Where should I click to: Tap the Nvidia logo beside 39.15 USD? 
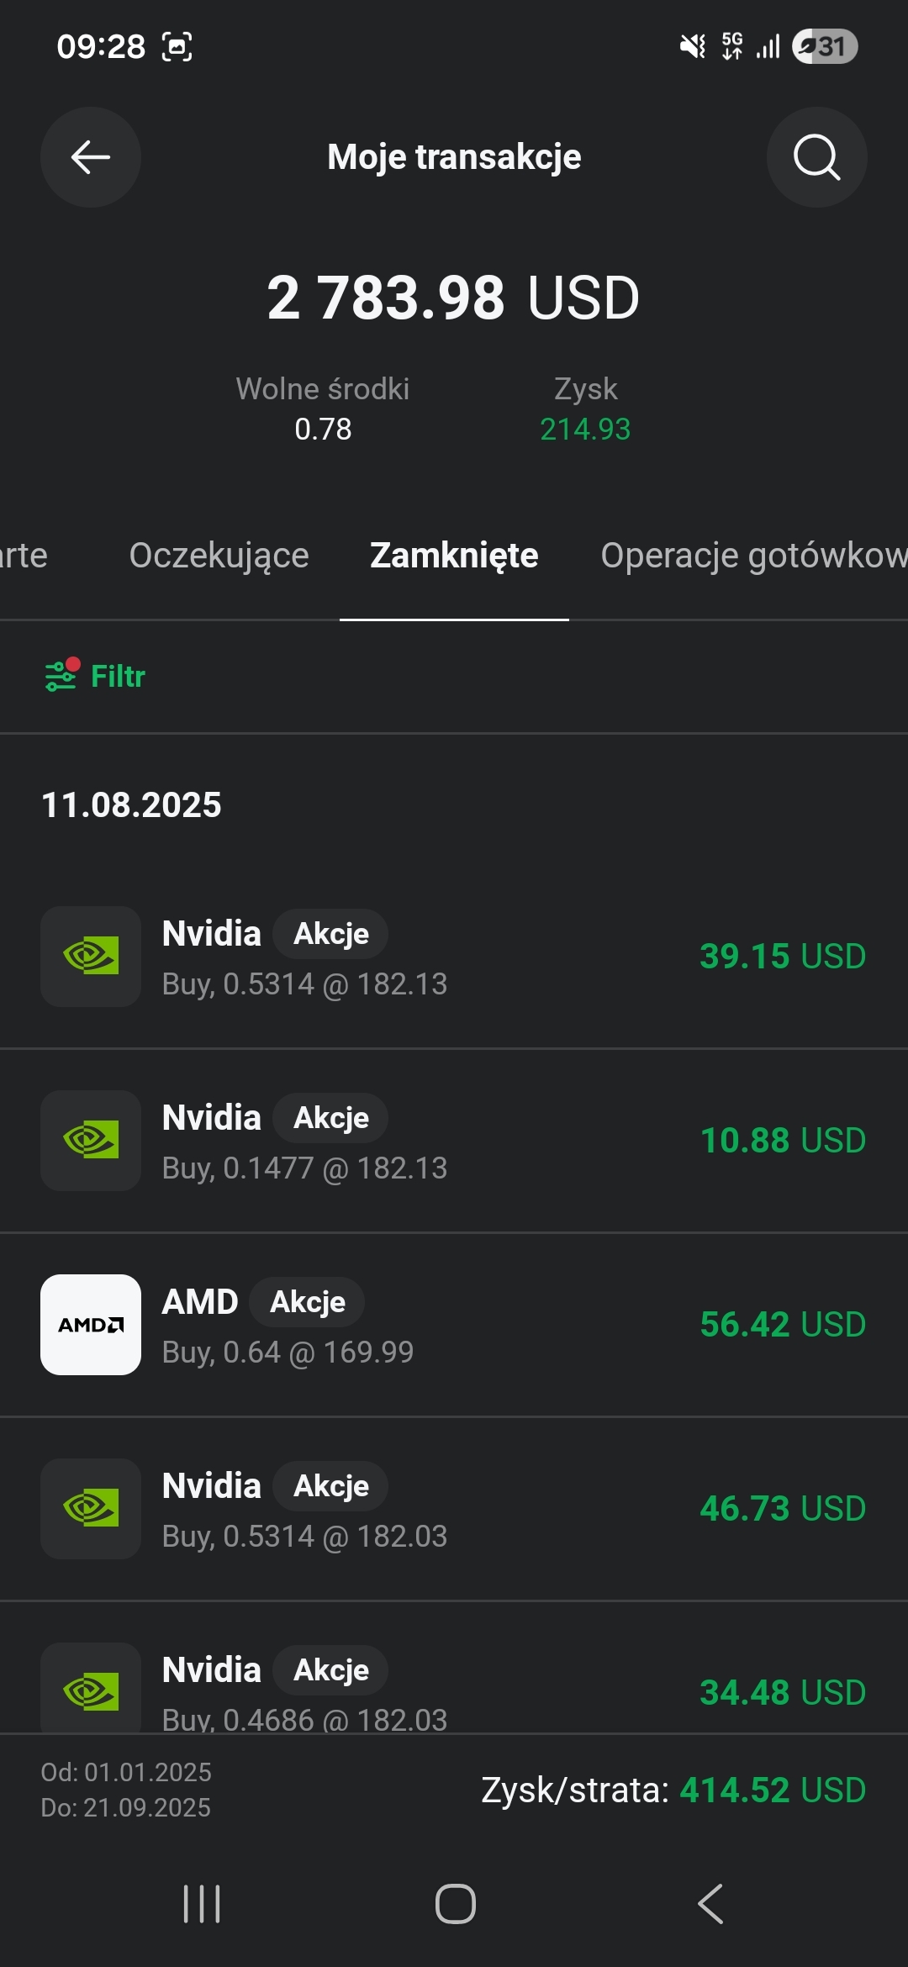tap(91, 957)
